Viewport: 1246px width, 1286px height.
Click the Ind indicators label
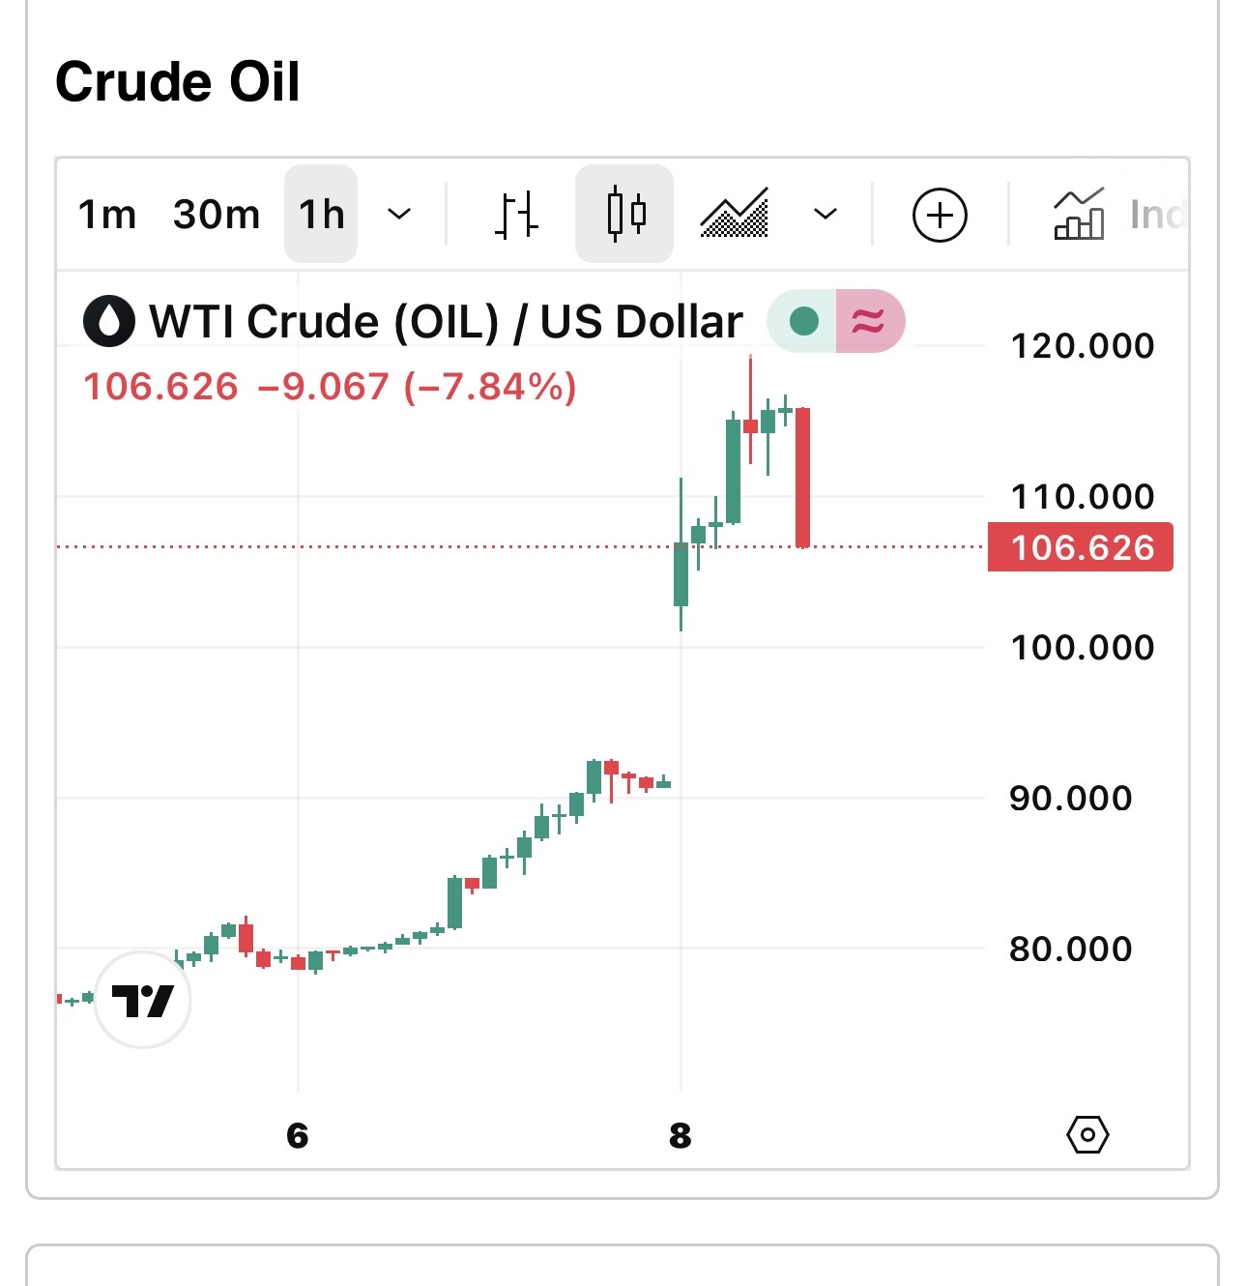[1156, 215]
